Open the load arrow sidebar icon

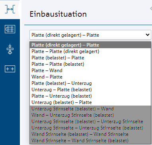tap(10, 49)
